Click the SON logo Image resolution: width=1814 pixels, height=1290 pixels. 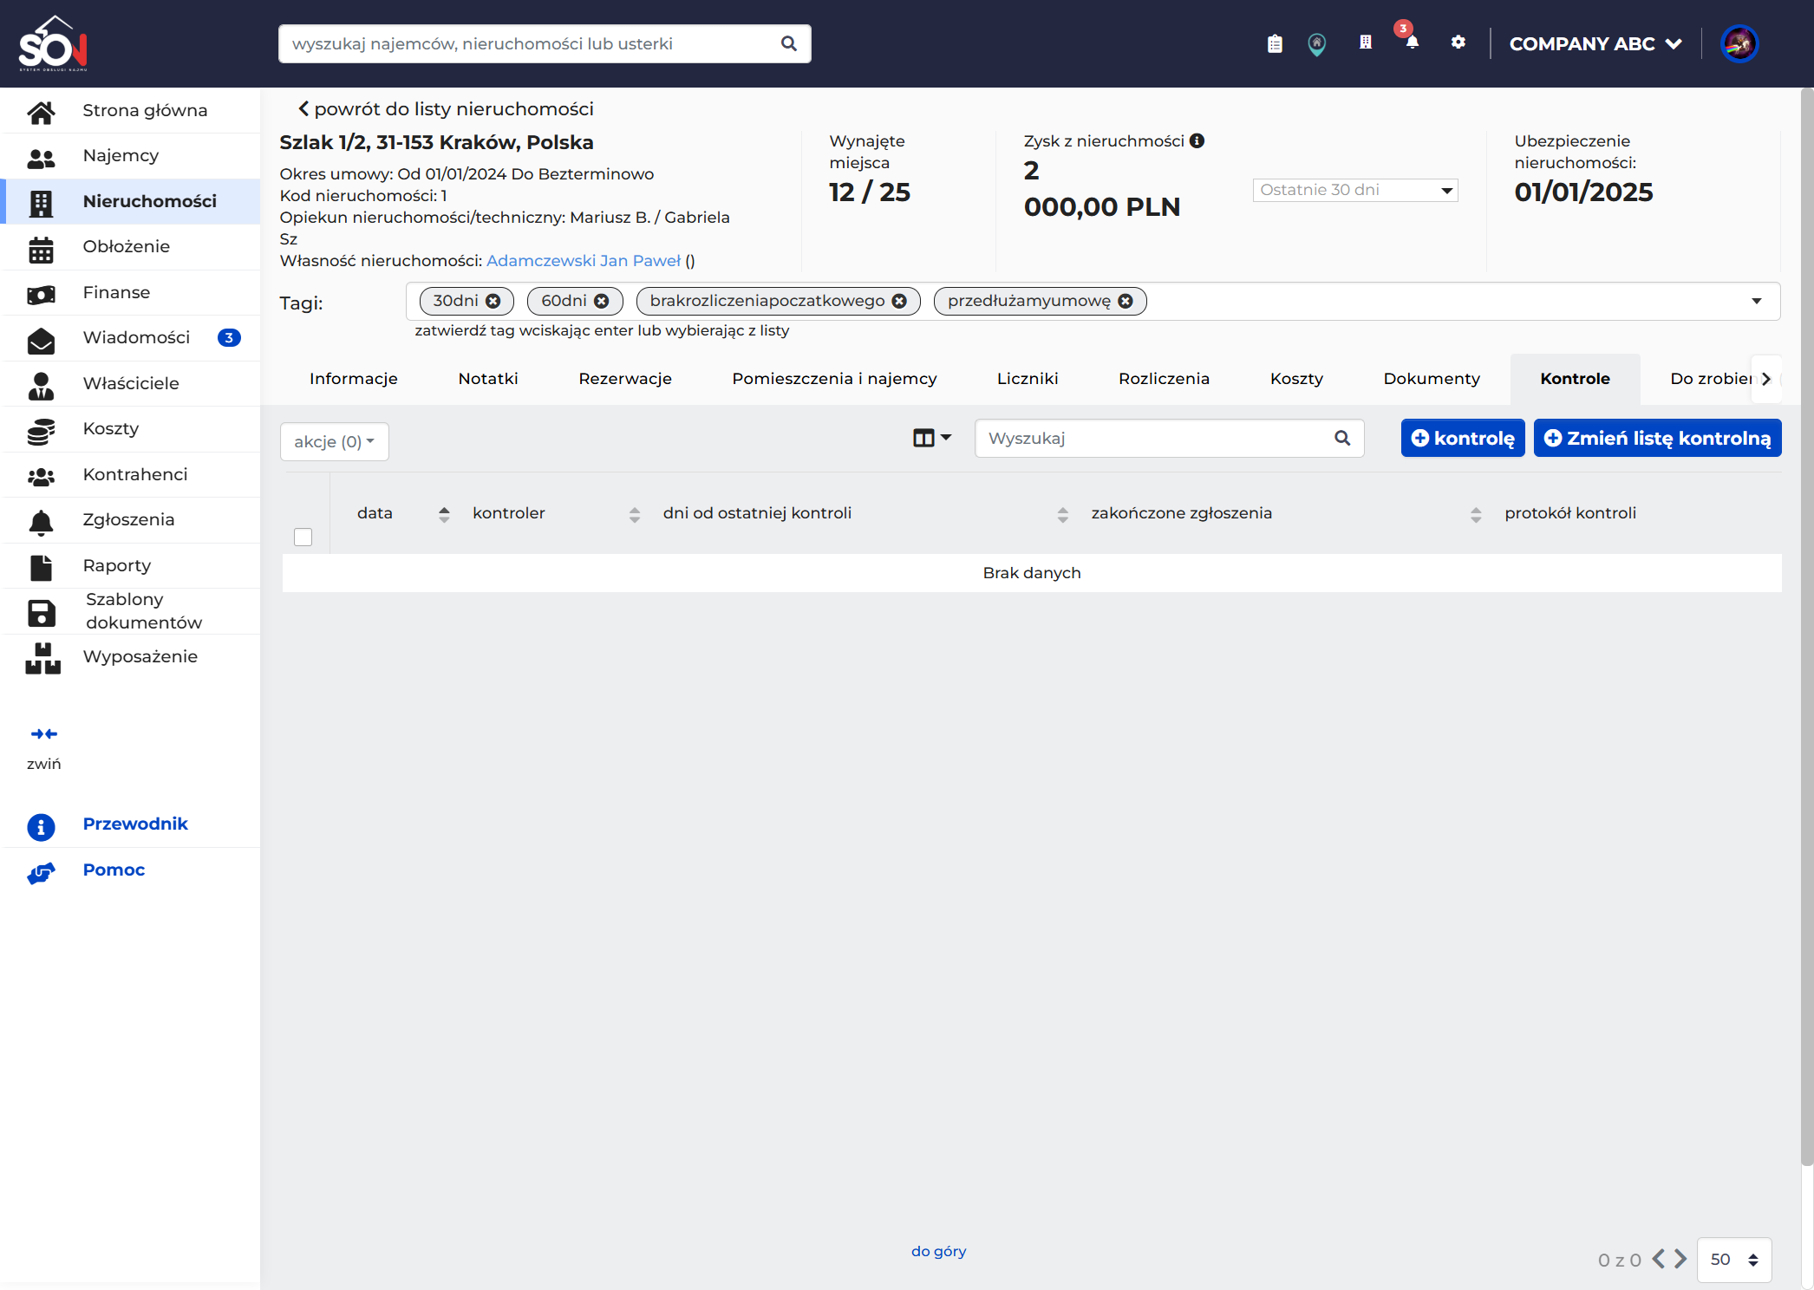pyautogui.click(x=53, y=43)
